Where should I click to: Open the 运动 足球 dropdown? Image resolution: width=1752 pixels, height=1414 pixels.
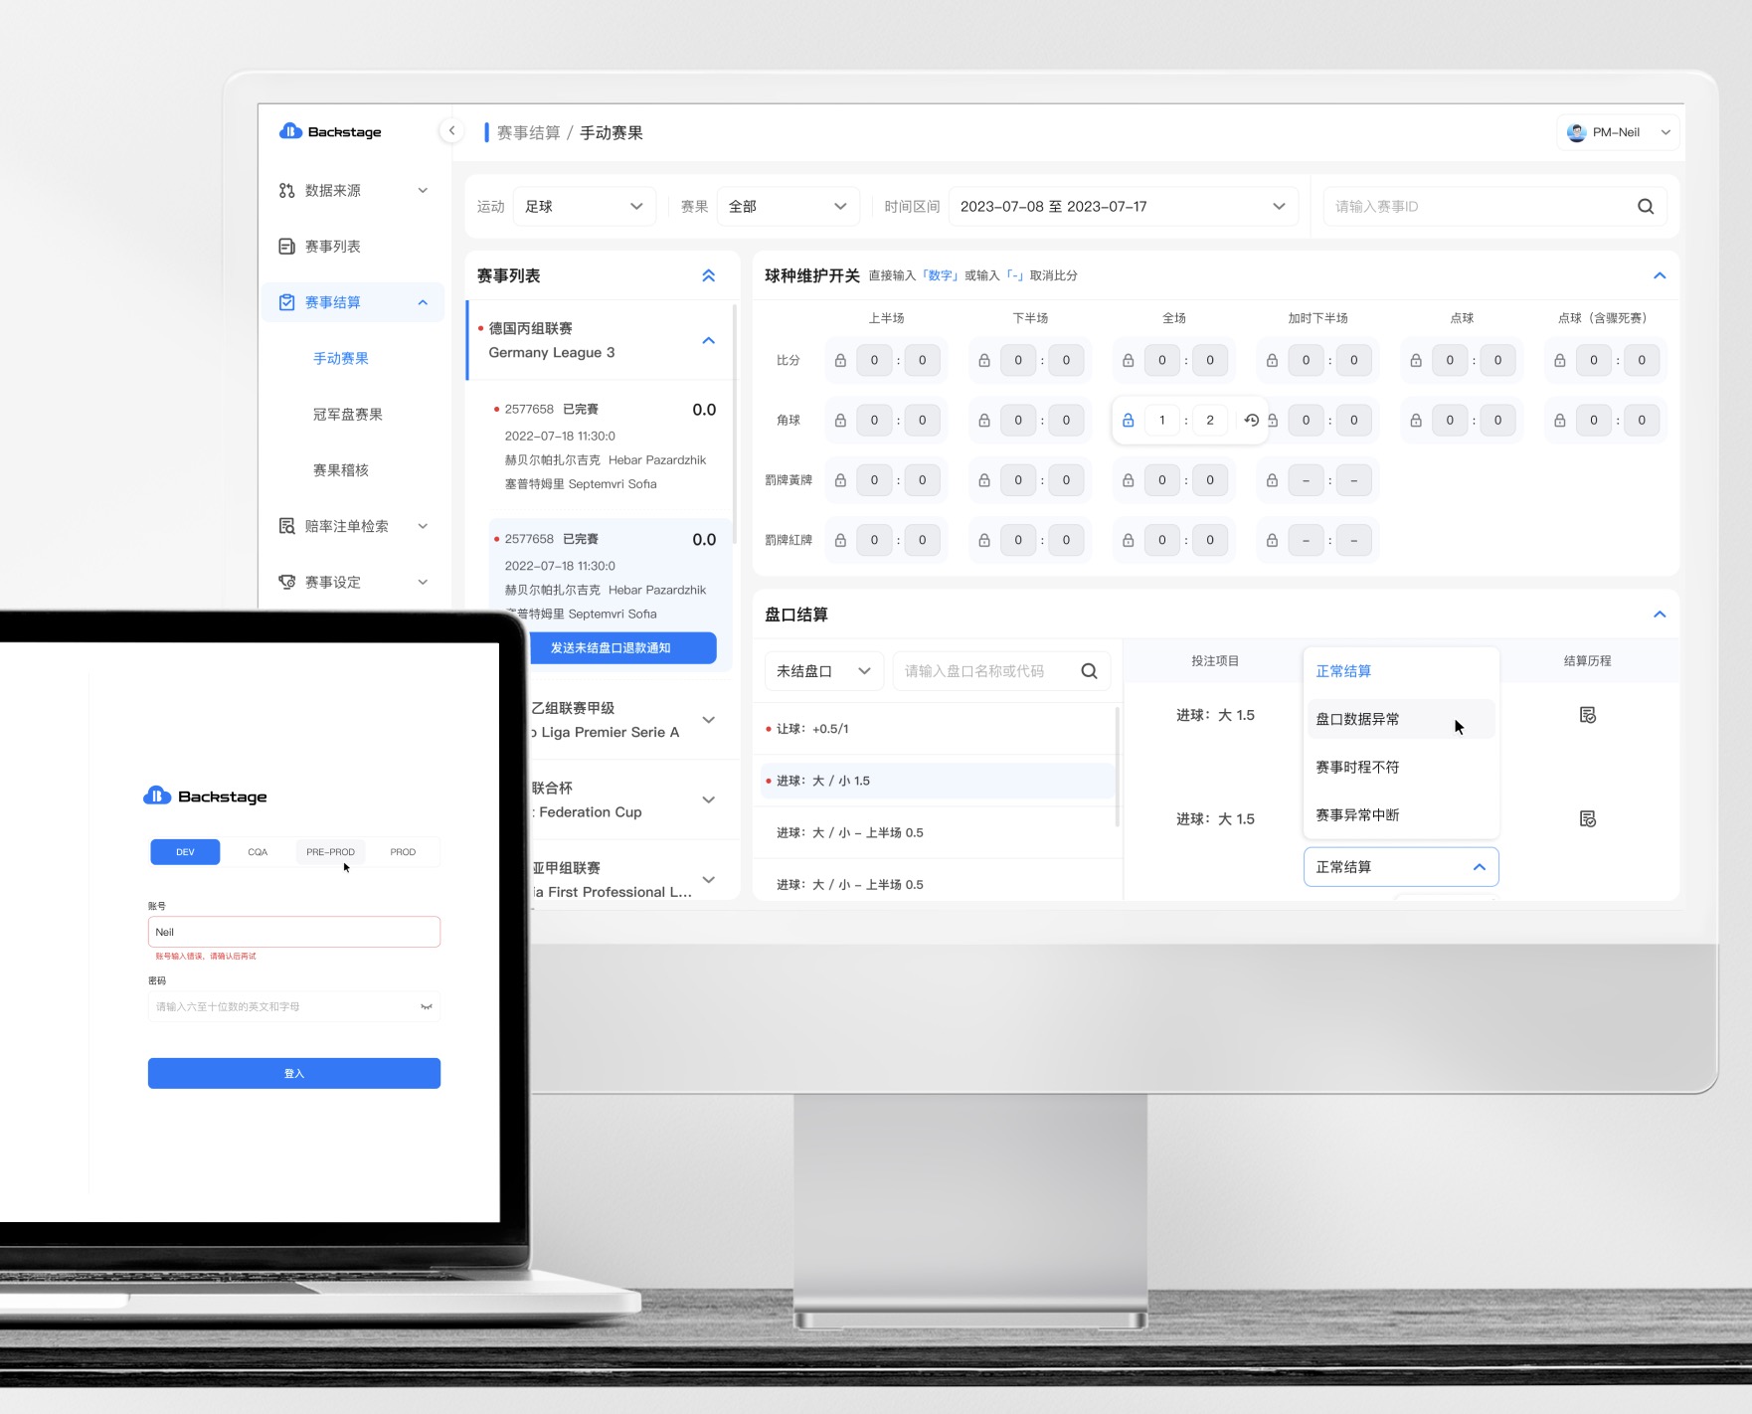coord(585,207)
